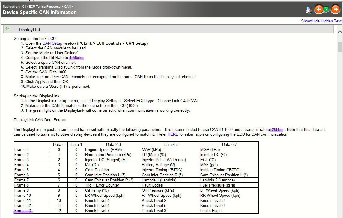Image resolution: width=343 pixels, height=218 pixels.
Task: Select the '1 Mbit/s' bit rate text
Action: [x=76, y=58]
